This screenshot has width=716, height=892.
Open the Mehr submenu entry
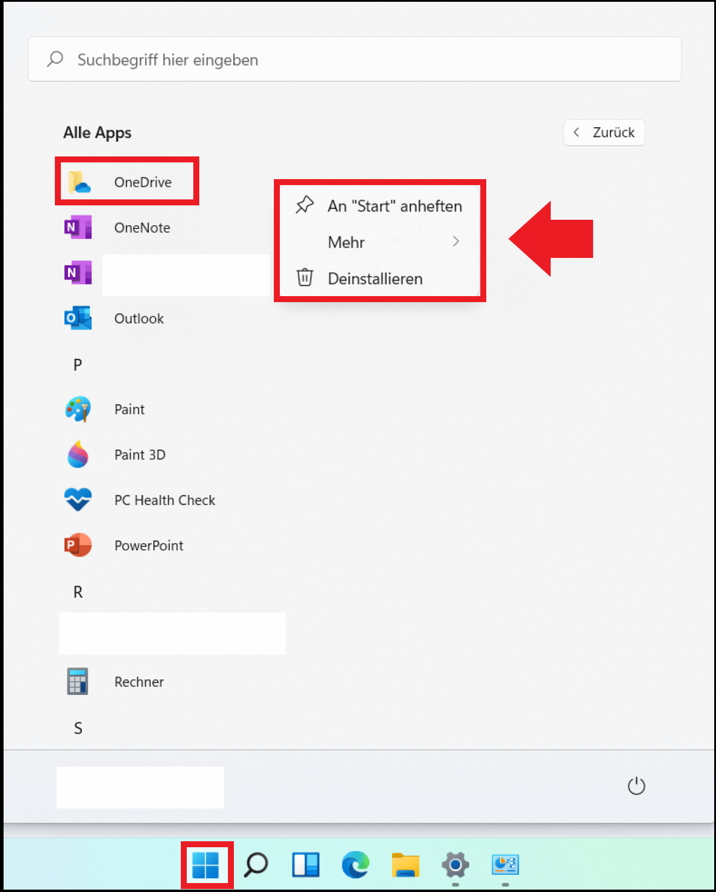tap(380, 242)
